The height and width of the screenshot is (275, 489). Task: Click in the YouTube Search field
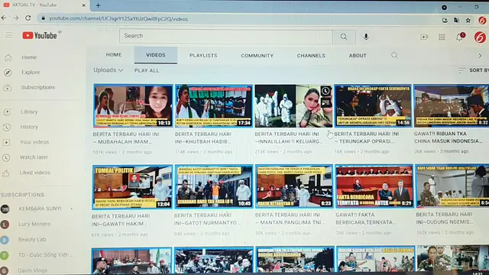coord(226,36)
